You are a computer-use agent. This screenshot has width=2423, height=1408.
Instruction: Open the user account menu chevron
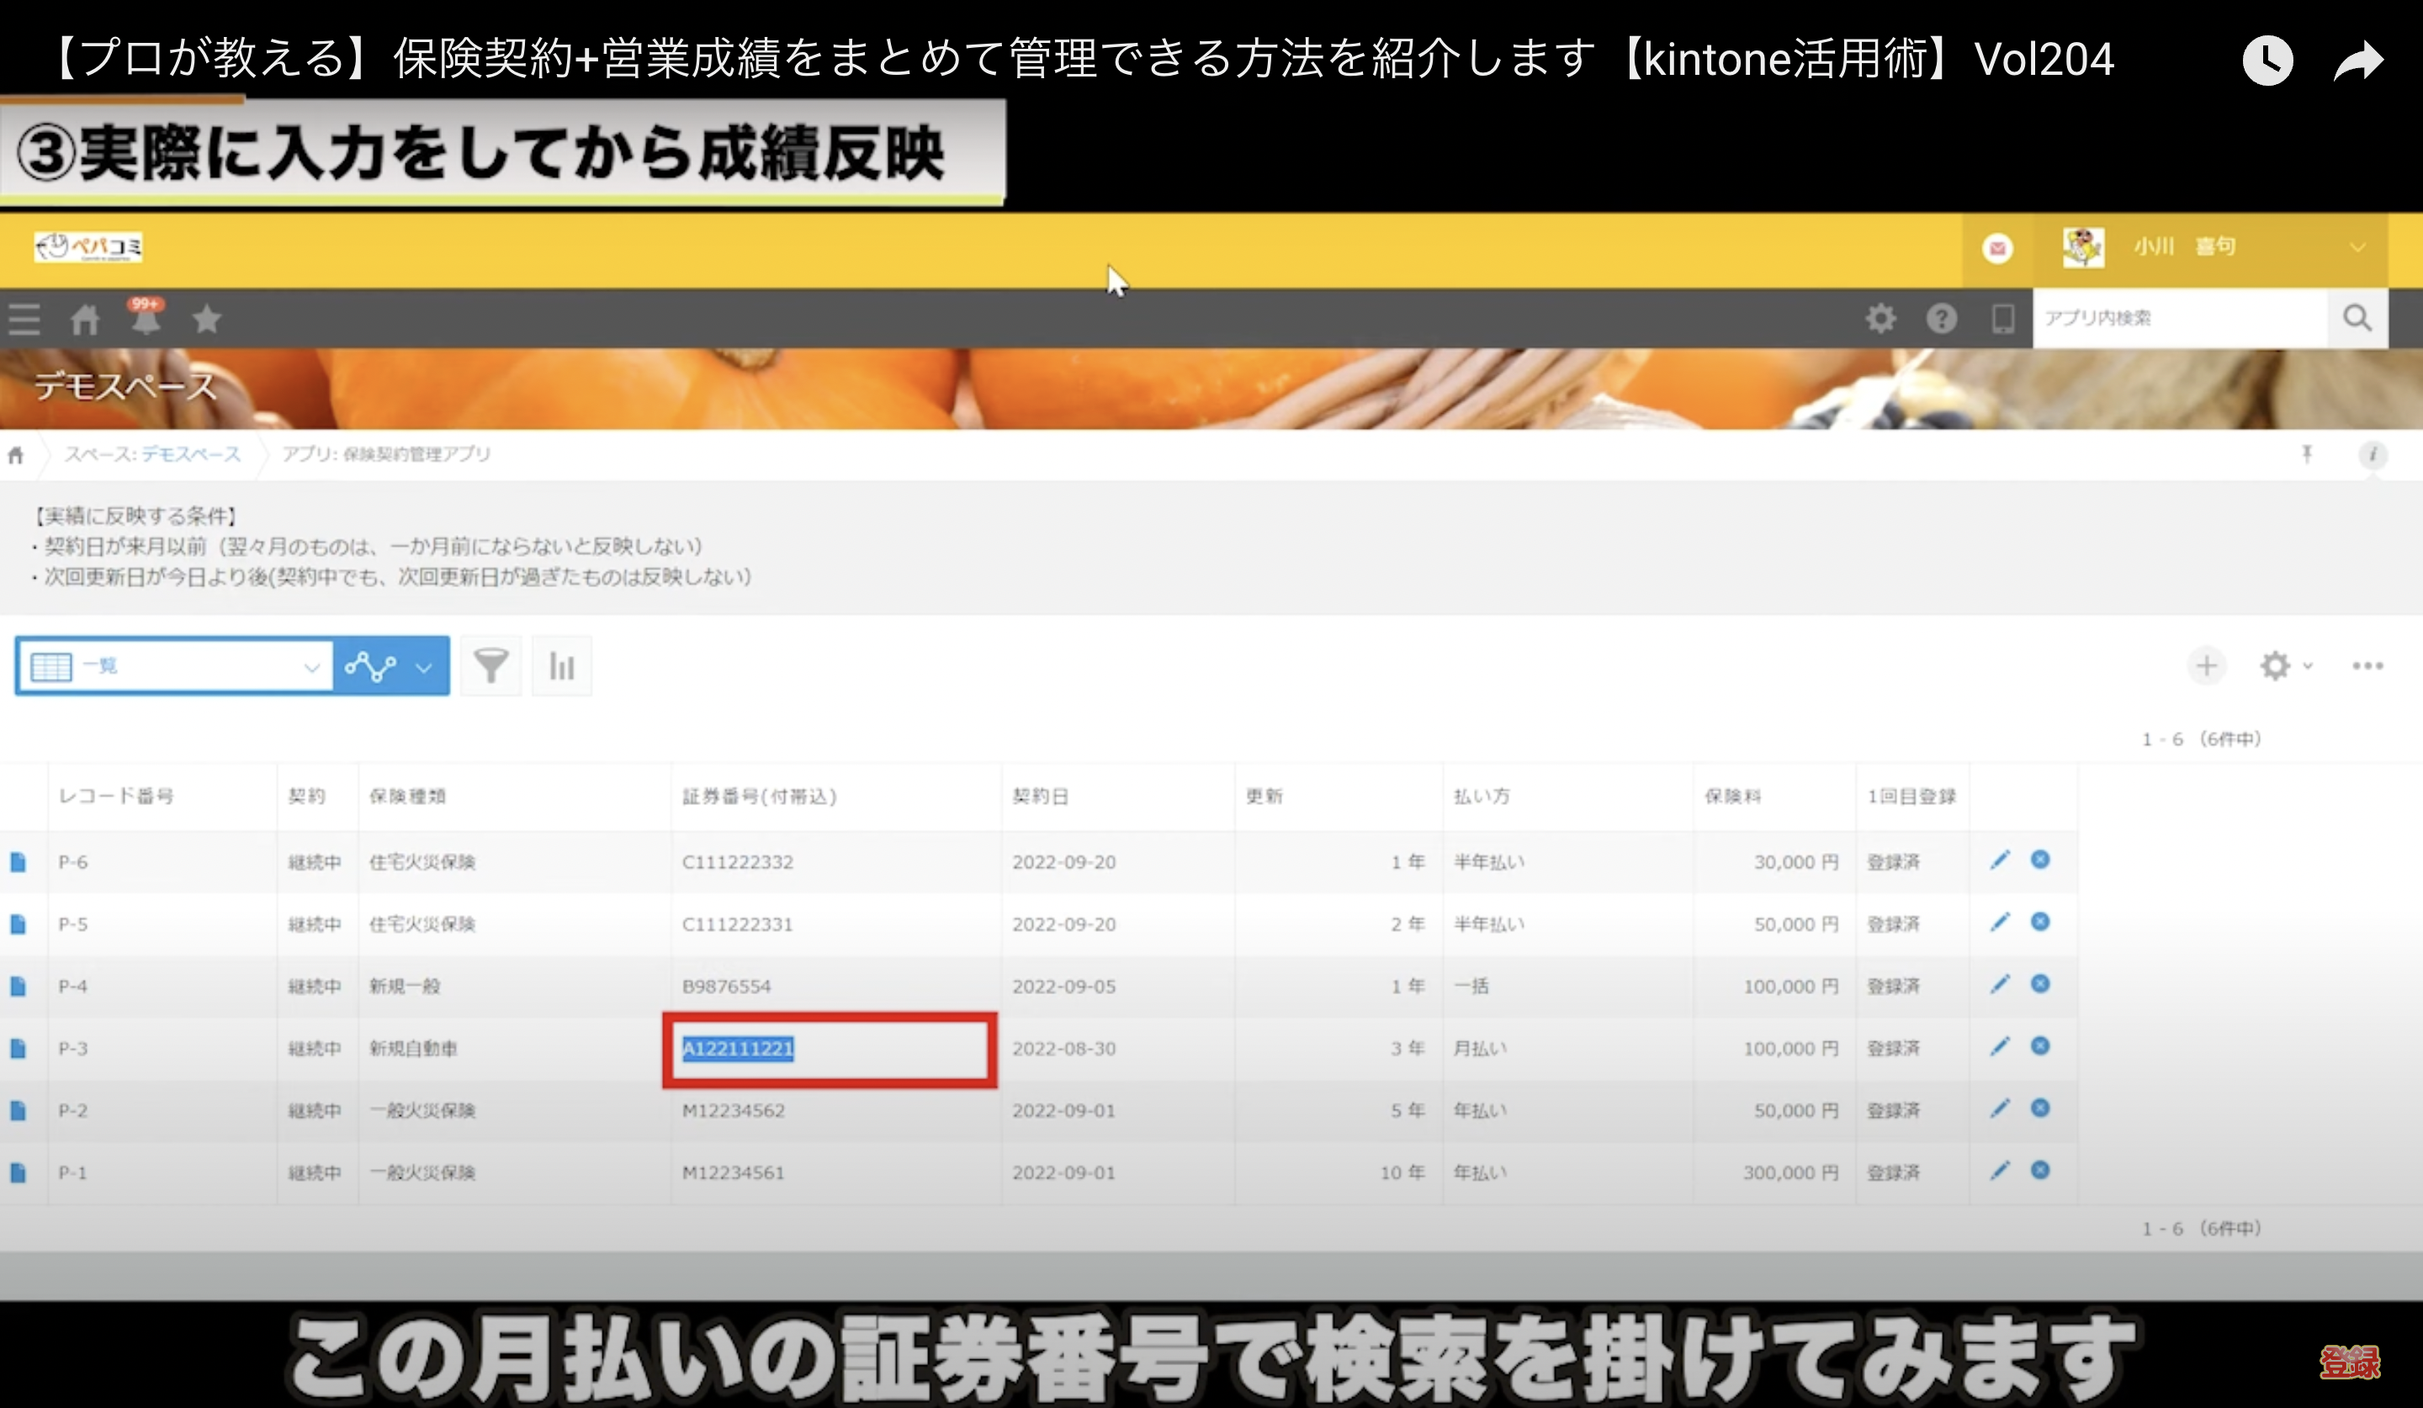coord(2357,248)
